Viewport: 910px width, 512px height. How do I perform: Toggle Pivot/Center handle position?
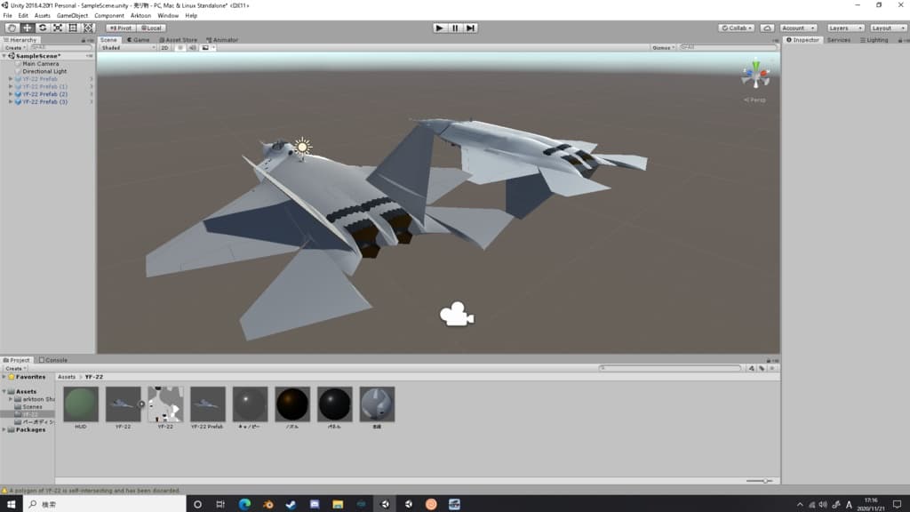[120, 28]
